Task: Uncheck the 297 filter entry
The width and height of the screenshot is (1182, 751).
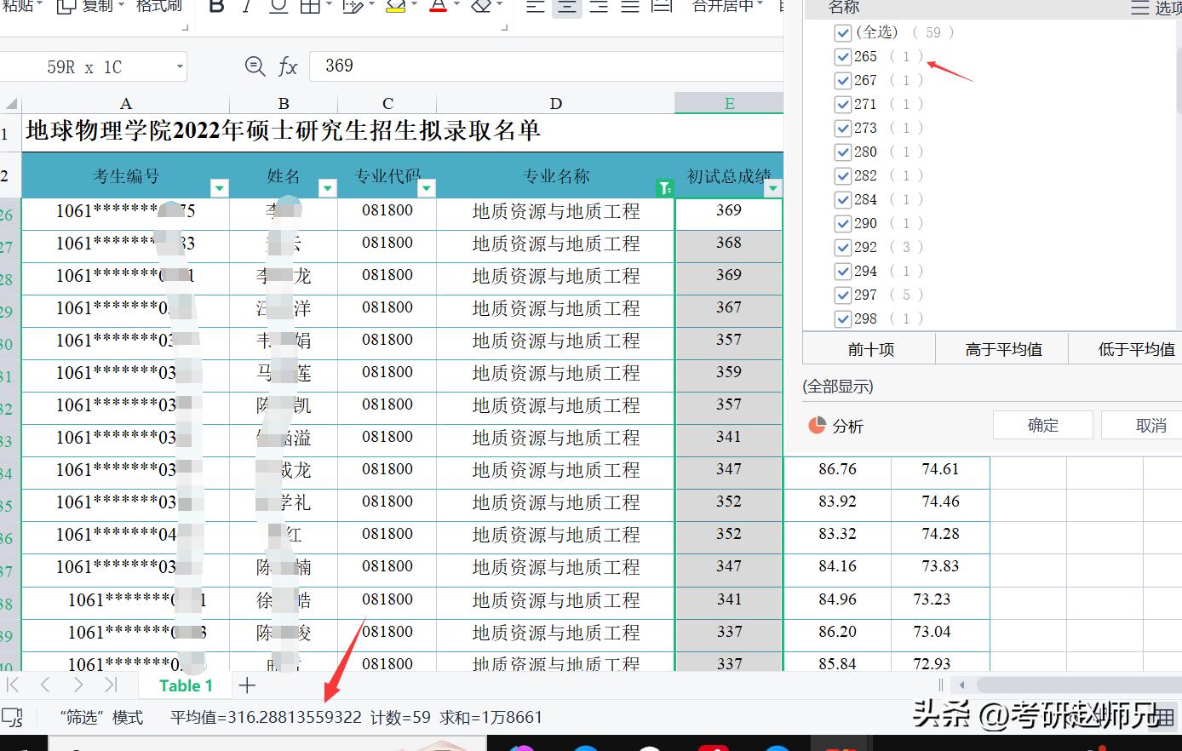Action: click(842, 295)
